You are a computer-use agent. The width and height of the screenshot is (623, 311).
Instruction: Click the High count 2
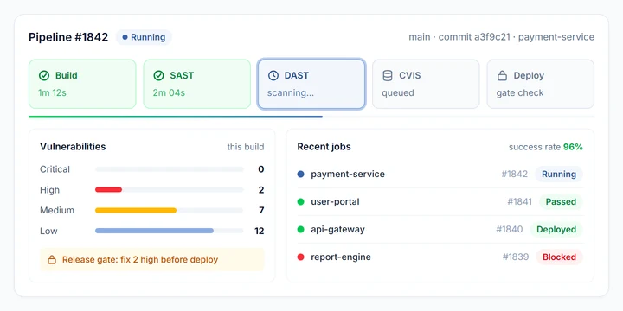pyautogui.click(x=261, y=190)
